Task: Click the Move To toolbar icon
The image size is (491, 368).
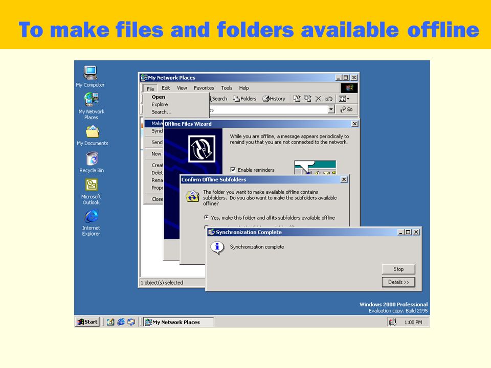Action: point(297,99)
